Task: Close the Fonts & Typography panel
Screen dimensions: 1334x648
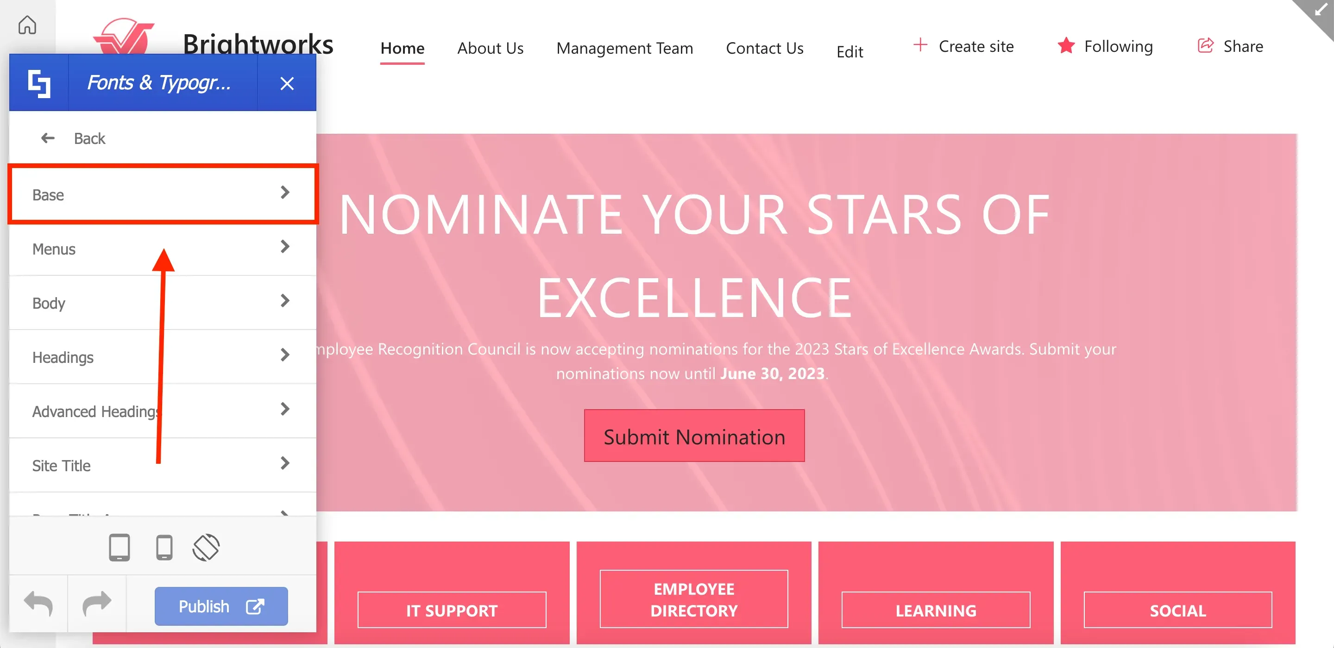Action: (x=287, y=83)
